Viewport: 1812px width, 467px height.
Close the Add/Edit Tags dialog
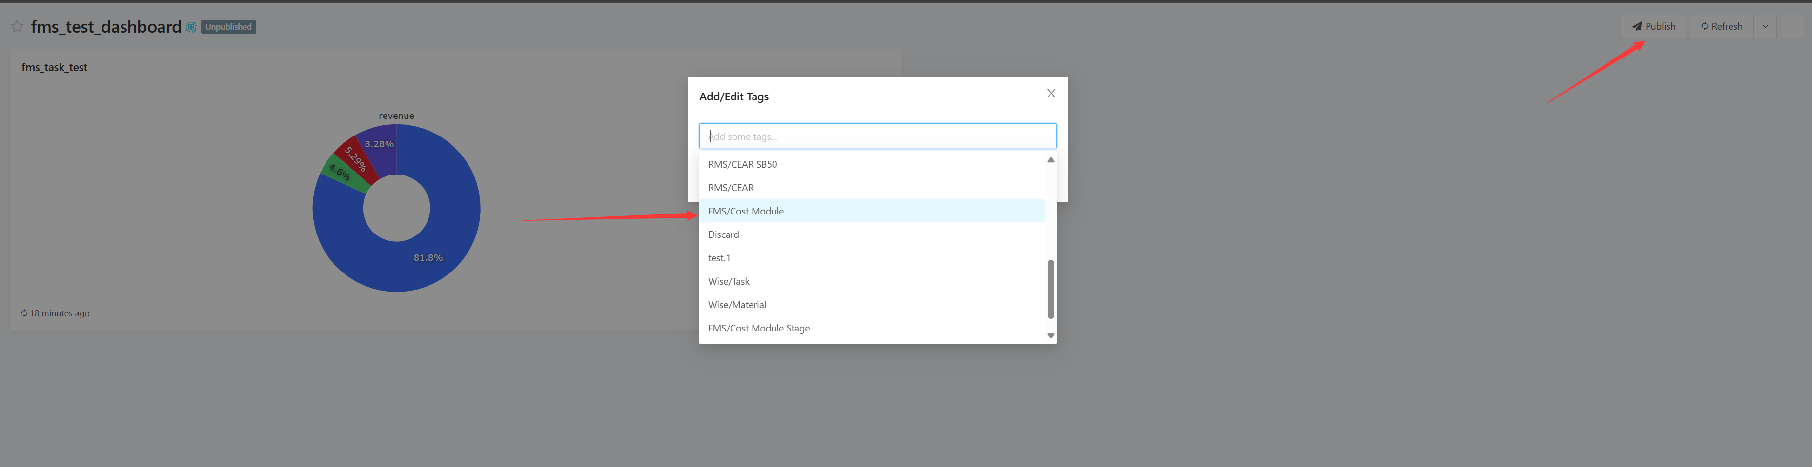tap(1051, 93)
